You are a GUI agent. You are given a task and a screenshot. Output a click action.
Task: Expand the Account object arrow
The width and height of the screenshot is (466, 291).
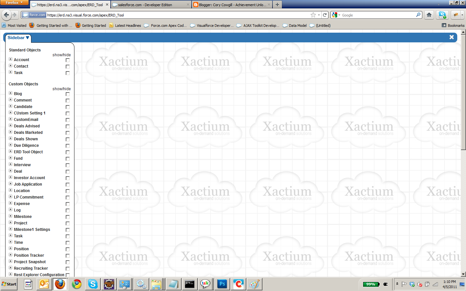click(x=10, y=59)
